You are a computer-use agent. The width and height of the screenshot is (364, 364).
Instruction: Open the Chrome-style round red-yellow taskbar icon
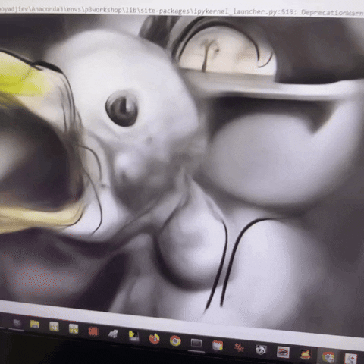click(x=175, y=340)
